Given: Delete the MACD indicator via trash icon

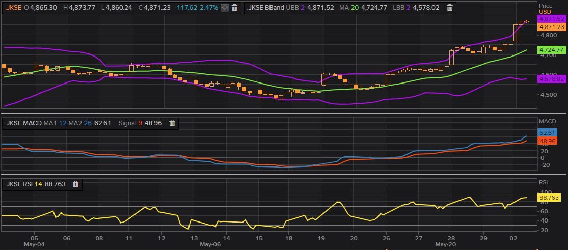Looking at the screenshot, I should [172, 123].
